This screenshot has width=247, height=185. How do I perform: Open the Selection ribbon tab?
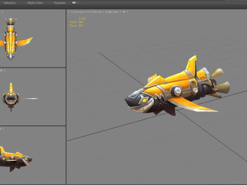10,3
